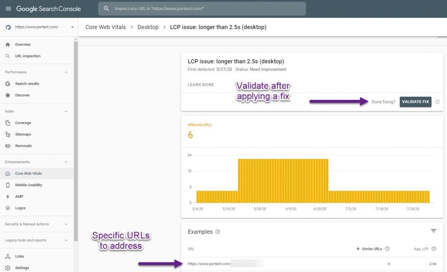Expand Security & Manual Actions section

coord(66,224)
